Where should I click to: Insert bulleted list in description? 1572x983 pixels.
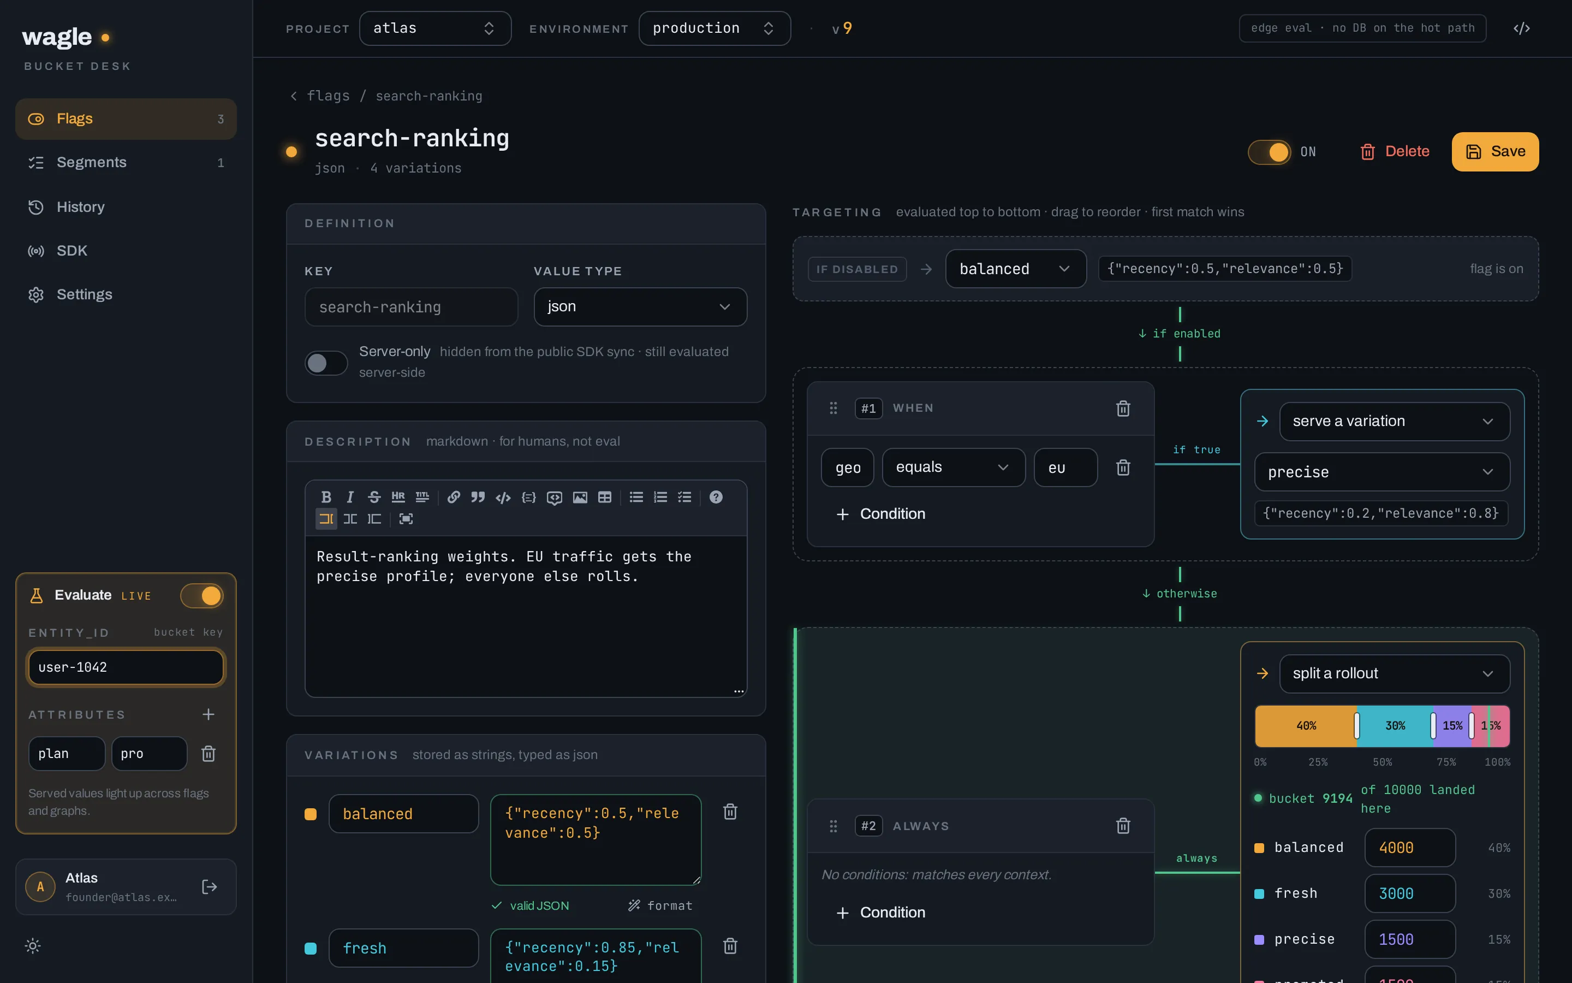click(x=636, y=498)
